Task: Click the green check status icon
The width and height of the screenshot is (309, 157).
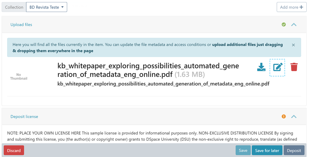Action: pyautogui.click(x=284, y=24)
